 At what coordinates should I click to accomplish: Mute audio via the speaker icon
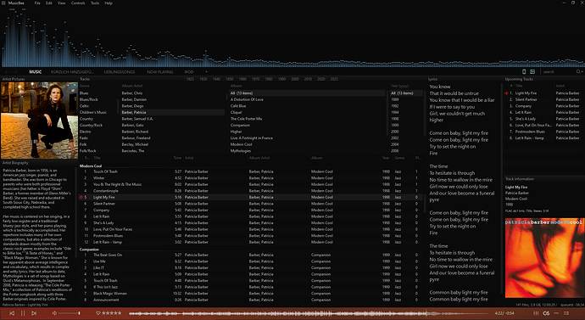point(54,313)
